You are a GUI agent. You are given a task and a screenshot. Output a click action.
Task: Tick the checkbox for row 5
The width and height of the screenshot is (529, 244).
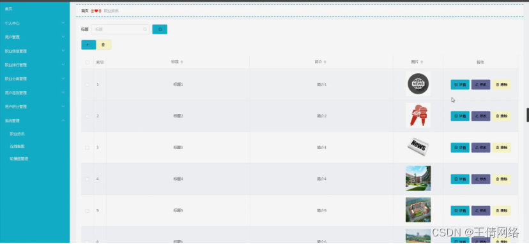coord(88,211)
